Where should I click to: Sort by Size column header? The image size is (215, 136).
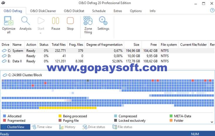point(136,45)
